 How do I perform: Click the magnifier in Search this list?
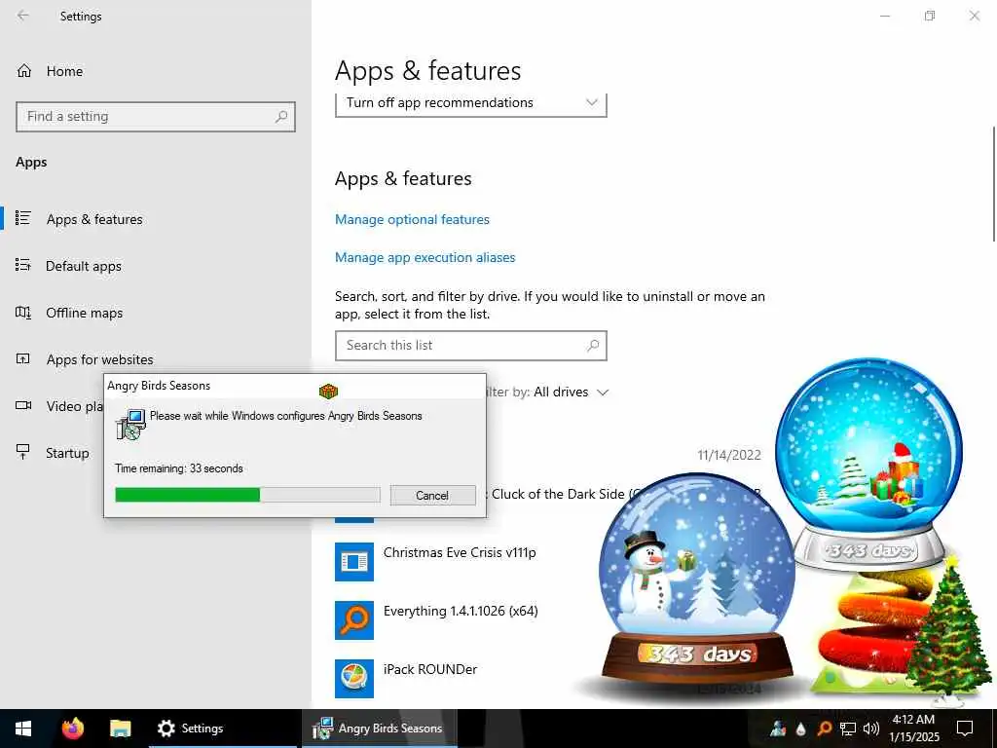click(593, 346)
